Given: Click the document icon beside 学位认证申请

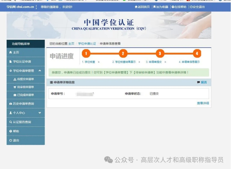Looking at the screenshot, I should click(11, 62).
